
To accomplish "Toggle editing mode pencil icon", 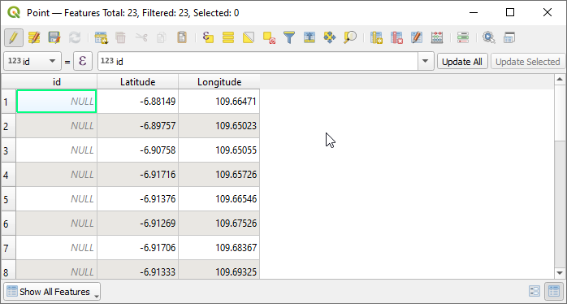I will pyautogui.click(x=14, y=37).
